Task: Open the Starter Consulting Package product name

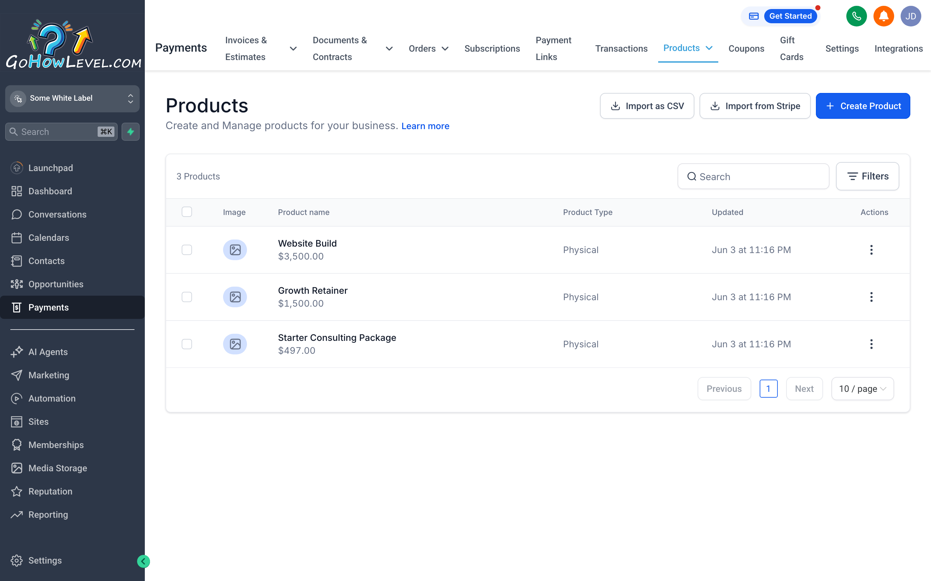Action: pos(337,338)
